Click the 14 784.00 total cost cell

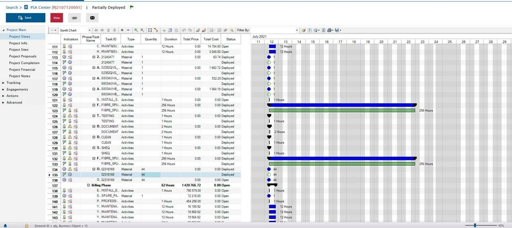coord(211,47)
